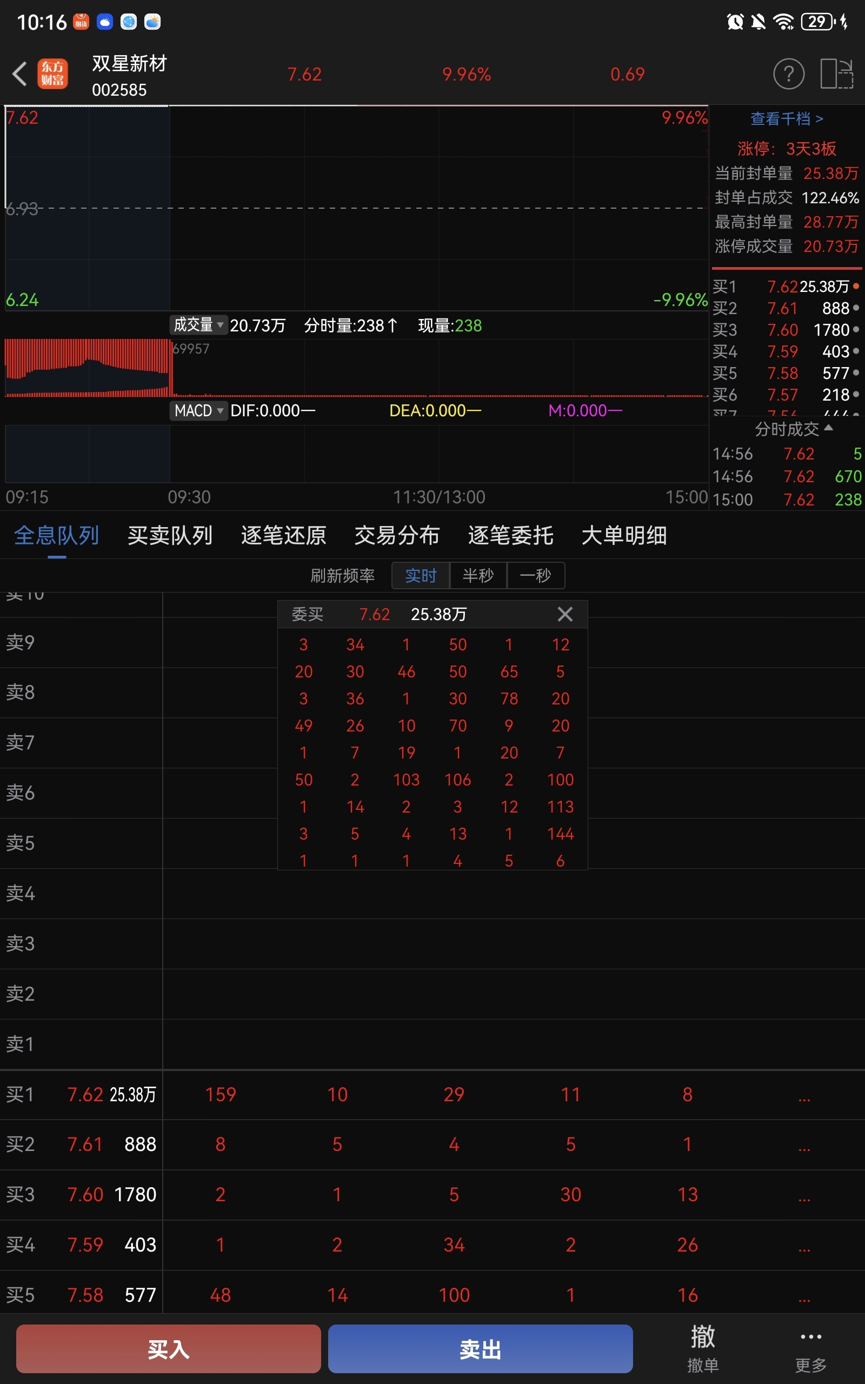This screenshot has width=865, height=1384.
Task: Tap 最高封单量 28.77万 value
Action: click(831, 222)
